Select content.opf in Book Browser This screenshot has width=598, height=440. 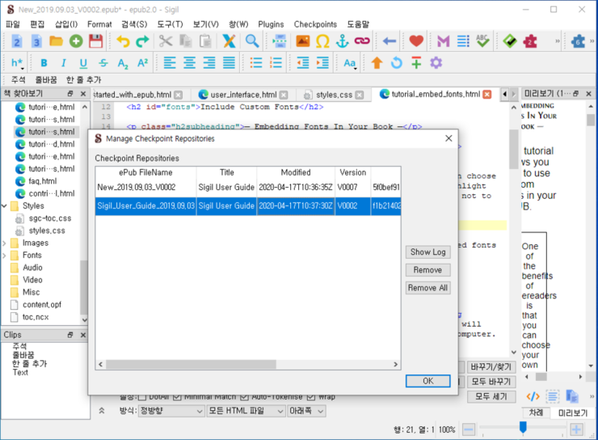(x=42, y=305)
